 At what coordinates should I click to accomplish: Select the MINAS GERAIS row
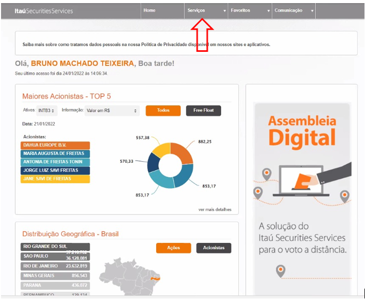pyautogui.click(x=55, y=276)
